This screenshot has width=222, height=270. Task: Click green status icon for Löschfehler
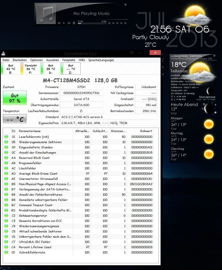(x=6, y=168)
